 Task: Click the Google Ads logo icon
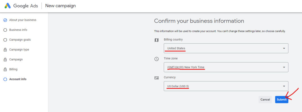click(8, 6)
